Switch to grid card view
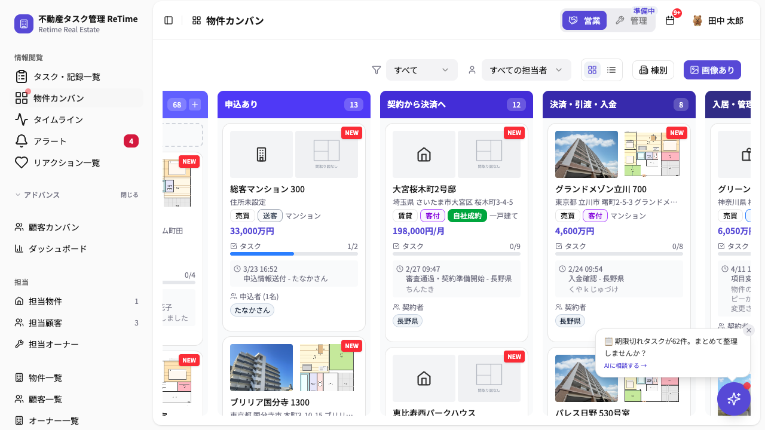Viewport: 765px width, 430px height. pos(592,70)
